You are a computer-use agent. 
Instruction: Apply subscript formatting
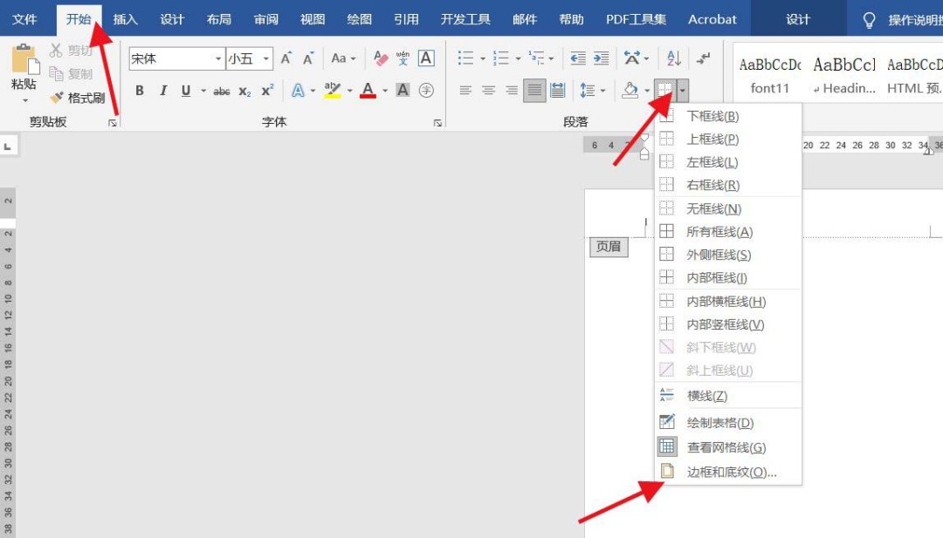(x=244, y=89)
